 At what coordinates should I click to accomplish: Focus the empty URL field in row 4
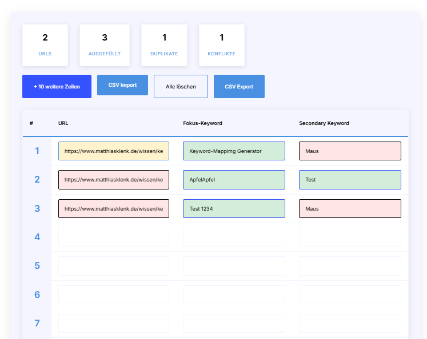114,237
